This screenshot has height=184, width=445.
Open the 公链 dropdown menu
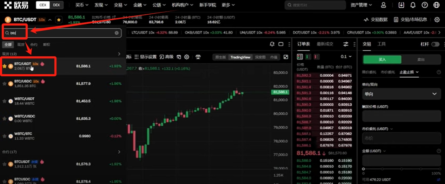click(x=159, y=5)
